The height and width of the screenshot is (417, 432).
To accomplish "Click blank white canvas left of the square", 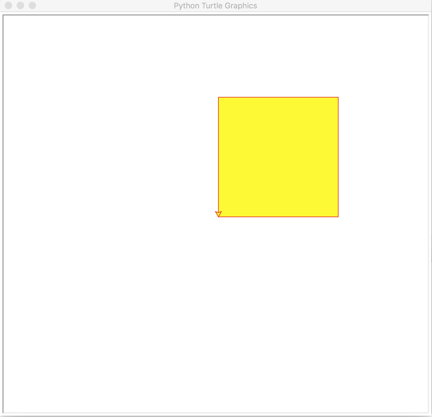I will (x=111, y=157).
